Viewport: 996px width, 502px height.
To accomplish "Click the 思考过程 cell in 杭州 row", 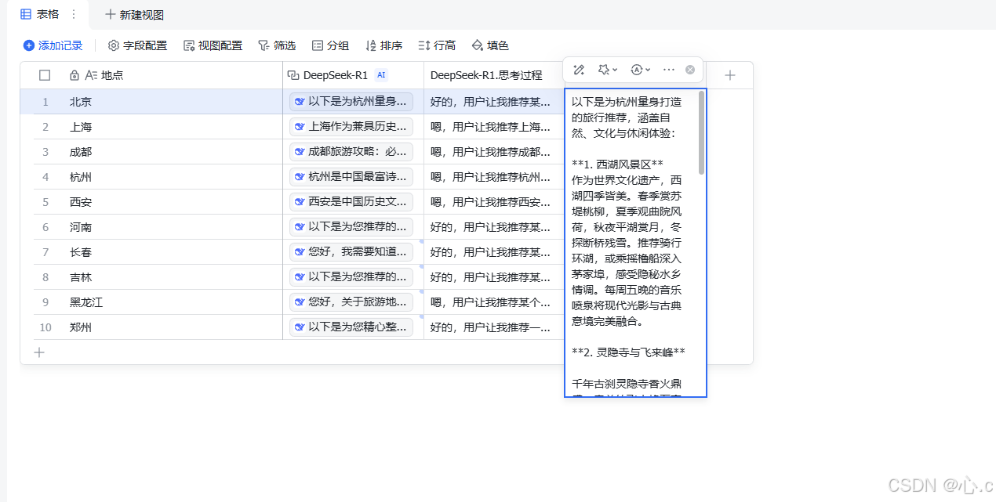I will pos(494,177).
